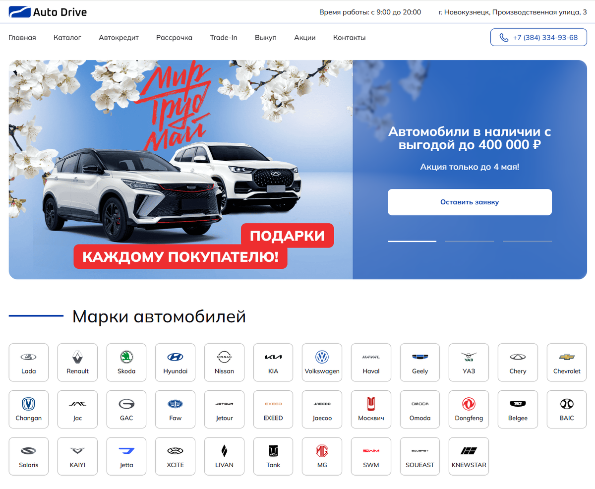Image resolution: width=595 pixels, height=489 pixels.
Task: Switch to the second banner slide indicator
Action: (470, 241)
